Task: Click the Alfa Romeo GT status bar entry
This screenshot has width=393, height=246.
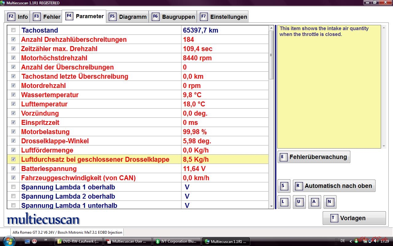Action: [x=67, y=232]
